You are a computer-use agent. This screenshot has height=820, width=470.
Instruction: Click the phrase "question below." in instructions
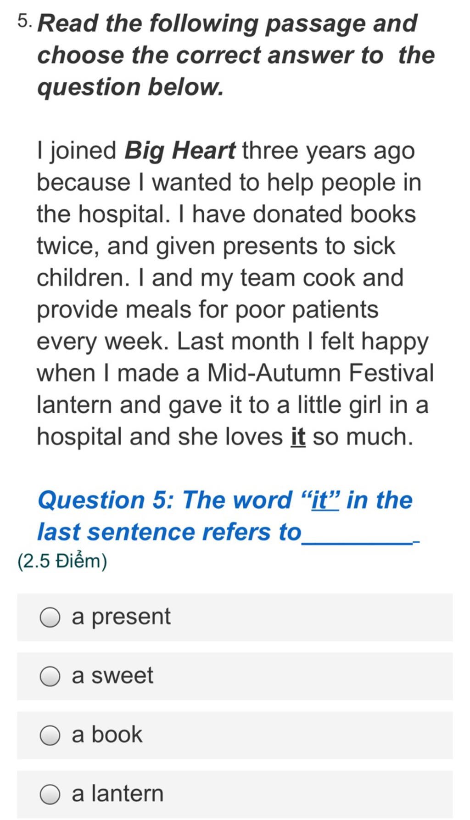coord(130,87)
